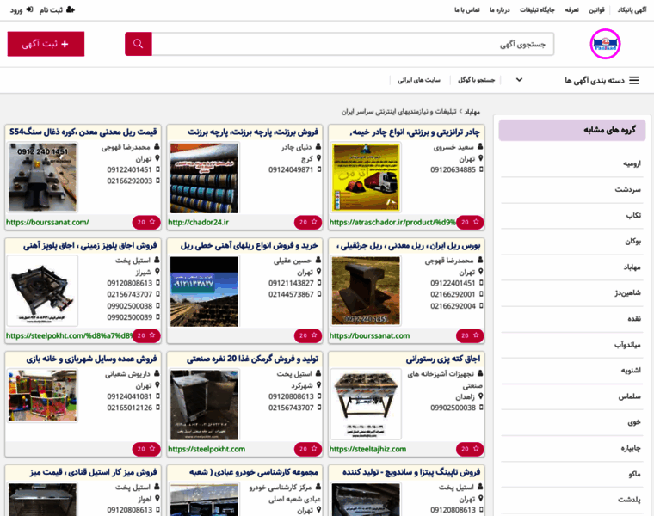Click star badge on گرمکن غذا ad

(308, 449)
